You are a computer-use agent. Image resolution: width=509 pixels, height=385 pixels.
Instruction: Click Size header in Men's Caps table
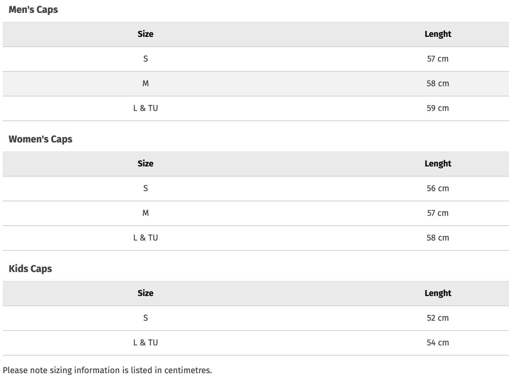click(145, 34)
